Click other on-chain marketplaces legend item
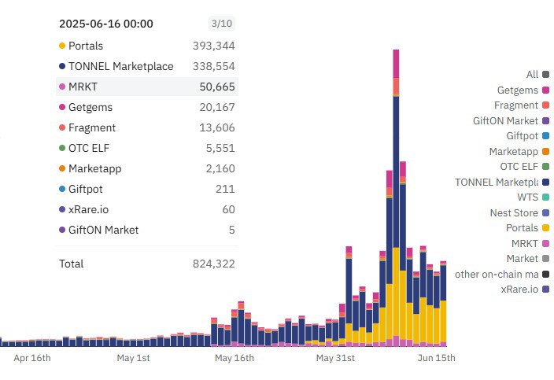554x380 pixels. click(502, 274)
